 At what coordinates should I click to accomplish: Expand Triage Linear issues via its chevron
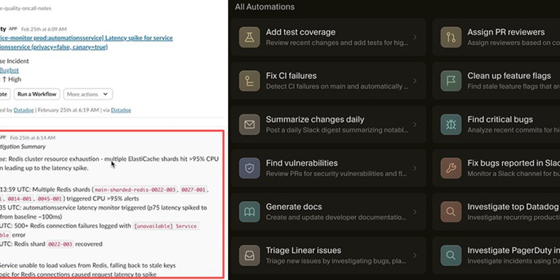click(415, 255)
